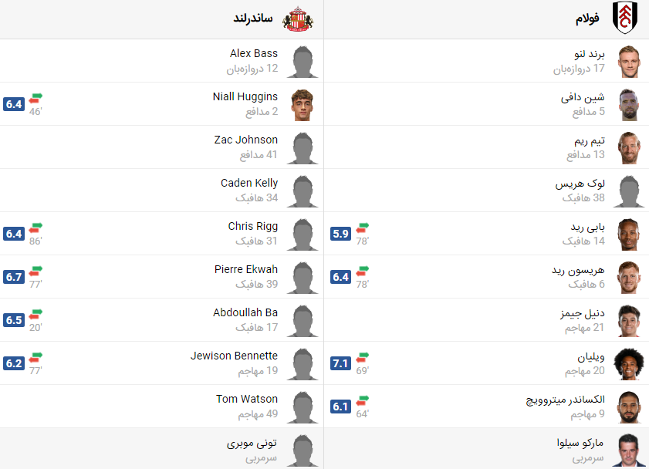Viewport: 649px width, 469px height.
Task: Select player Alex Bass name
Action: [254, 53]
